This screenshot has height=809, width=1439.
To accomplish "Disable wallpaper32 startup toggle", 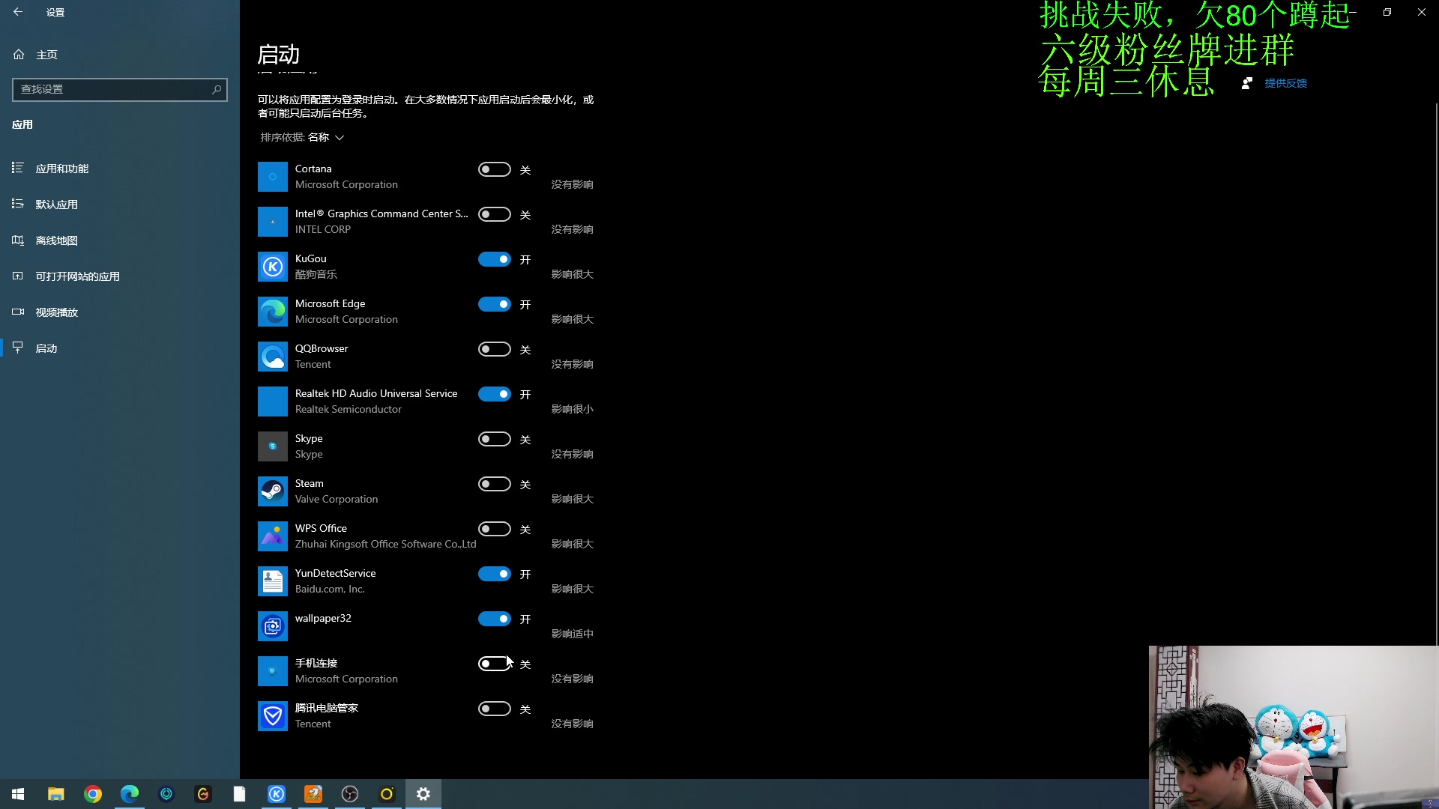I will (495, 619).
